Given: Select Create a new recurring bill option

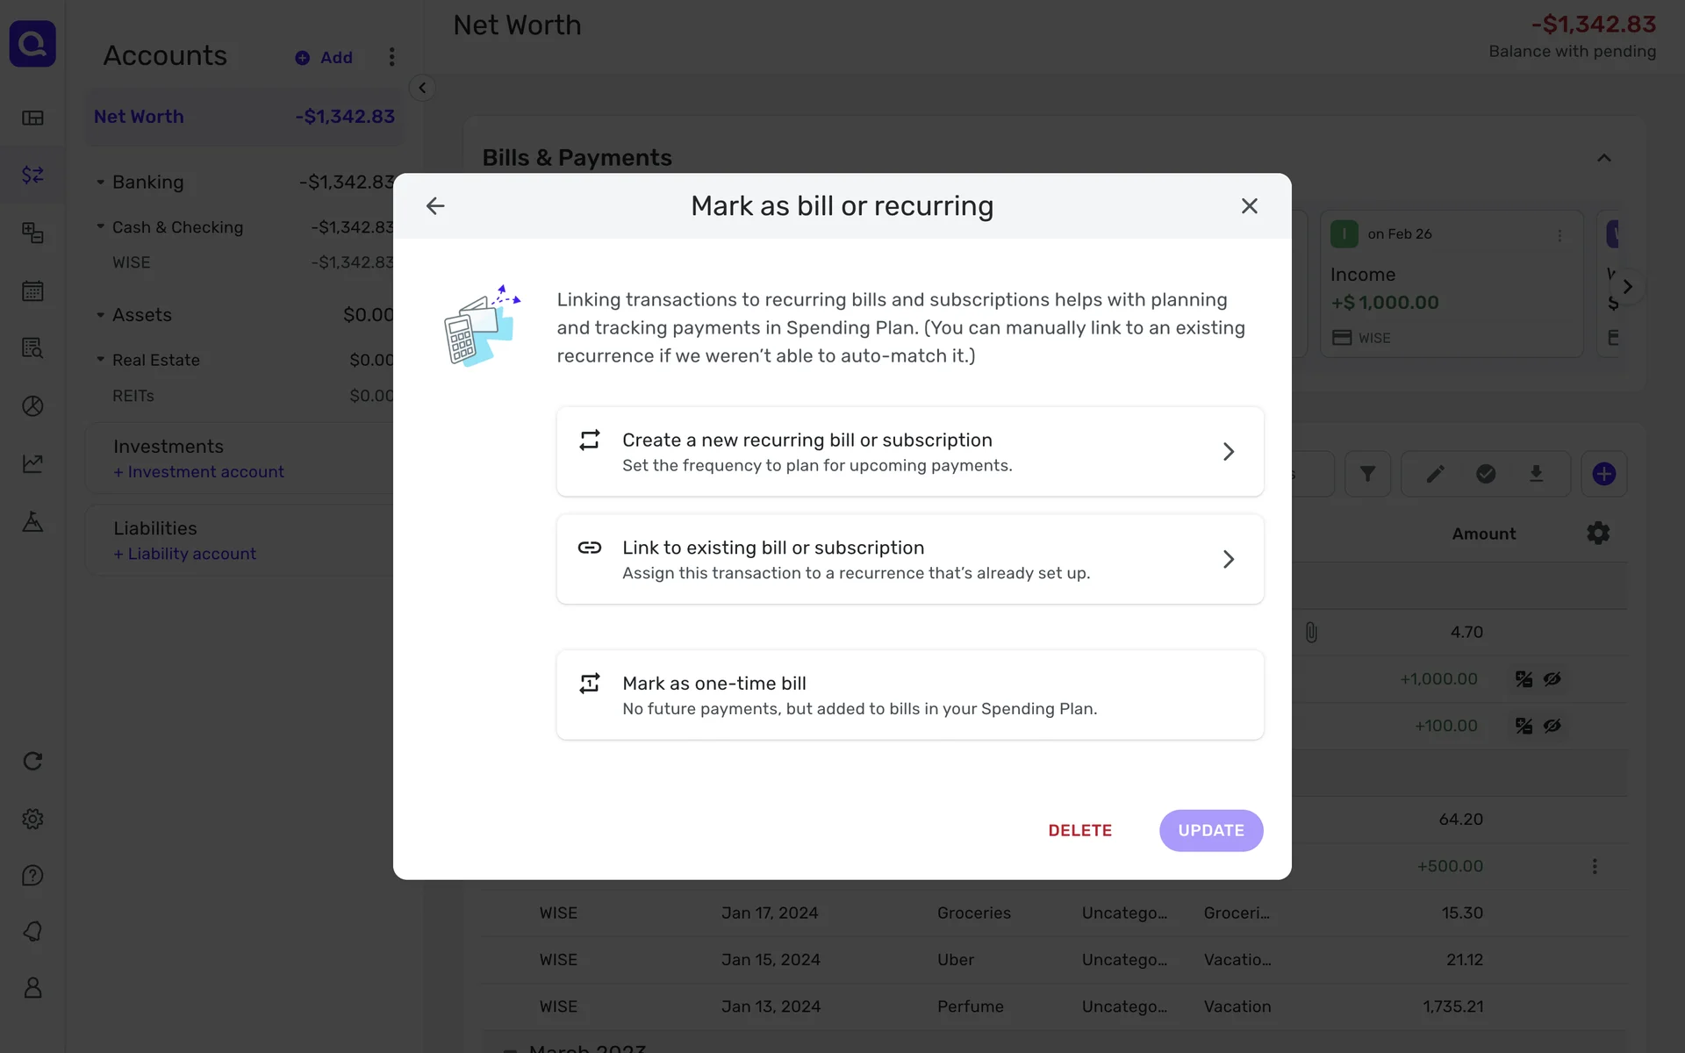Looking at the screenshot, I should (909, 452).
